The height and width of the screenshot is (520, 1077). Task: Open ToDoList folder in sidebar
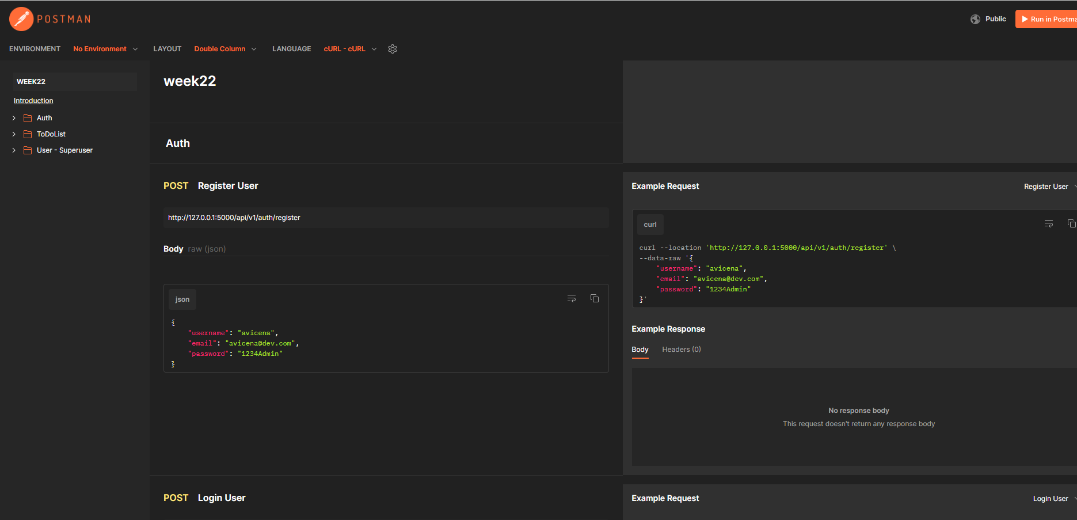click(x=51, y=134)
